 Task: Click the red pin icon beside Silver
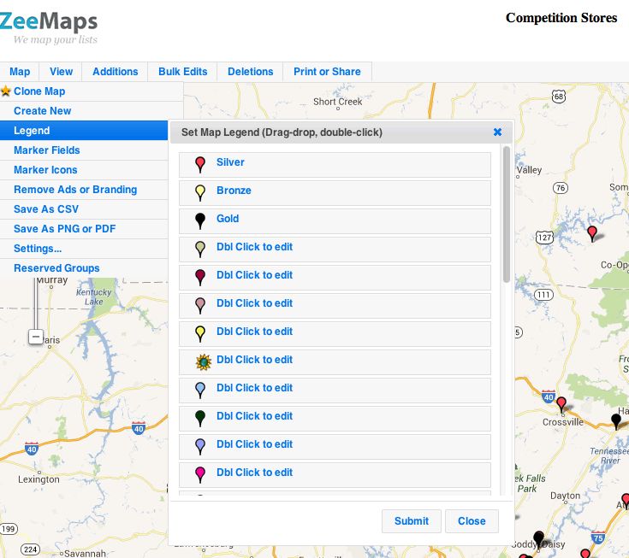(200, 164)
